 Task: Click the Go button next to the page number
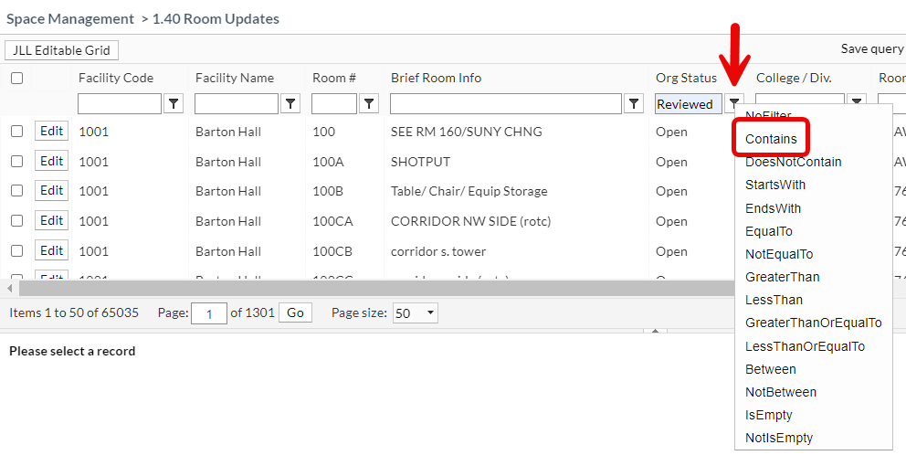(x=295, y=312)
